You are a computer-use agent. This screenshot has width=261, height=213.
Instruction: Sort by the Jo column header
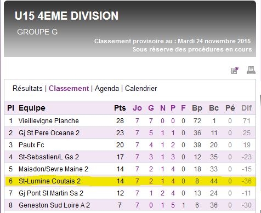click(x=137, y=108)
